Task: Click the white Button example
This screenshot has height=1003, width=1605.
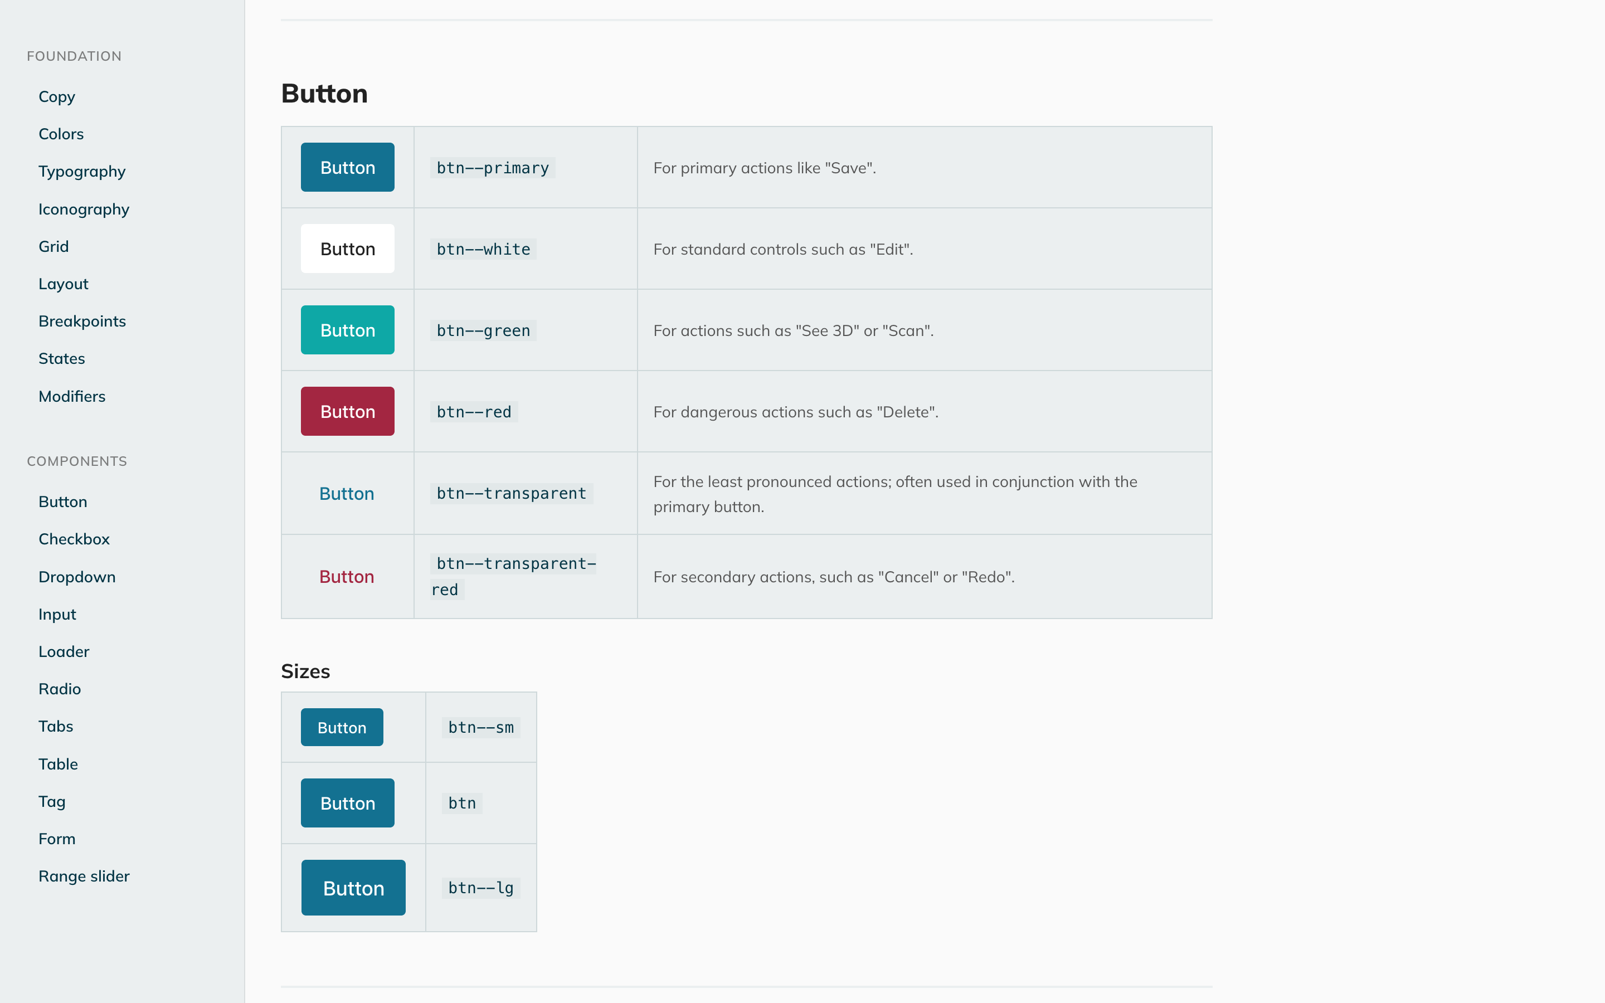Action: coord(348,249)
